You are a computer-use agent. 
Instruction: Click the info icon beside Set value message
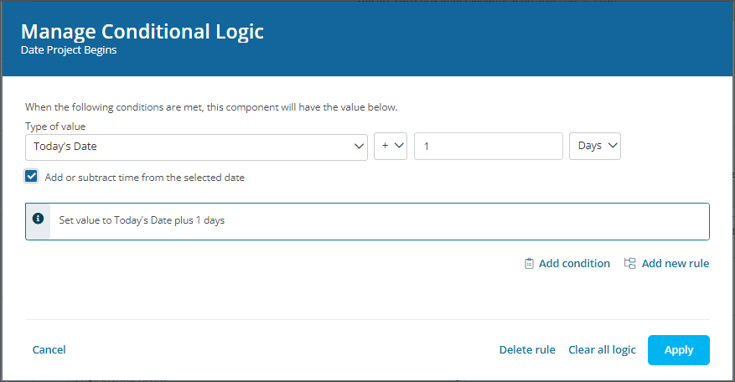[38, 219]
